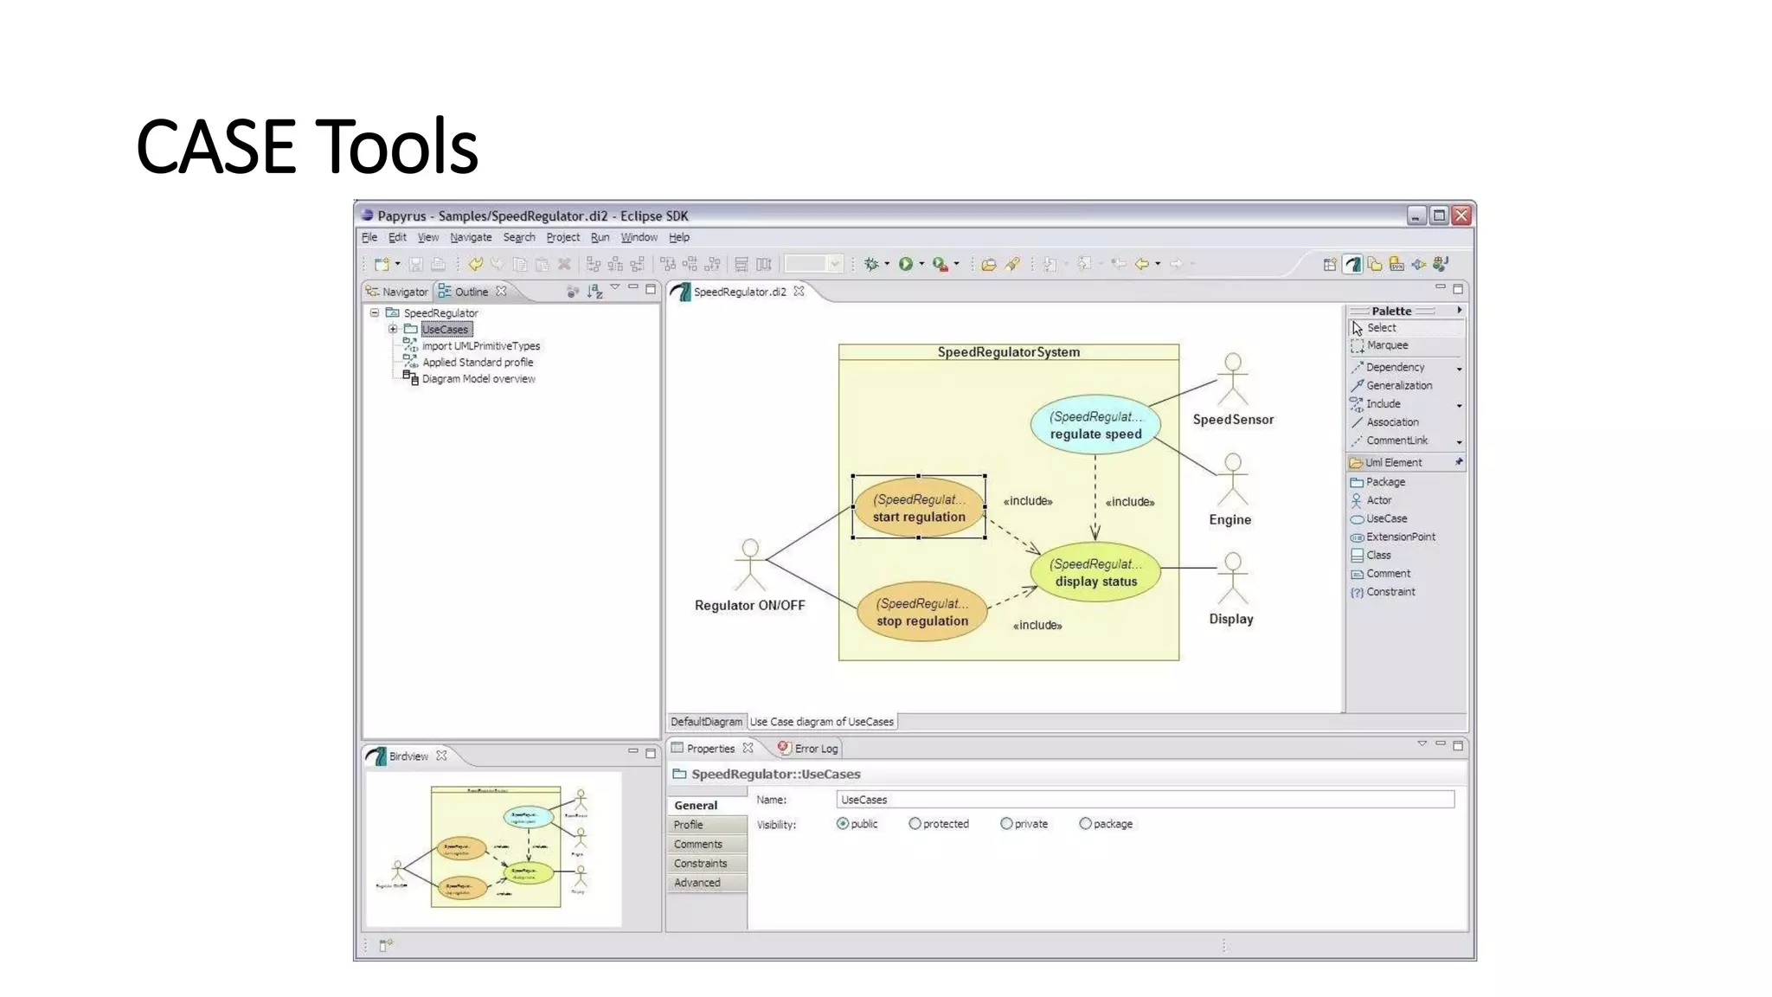Choose the Generalization link tool
Image resolution: width=1772 pixels, height=997 pixels.
pyautogui.click(x=1397, y=385)
